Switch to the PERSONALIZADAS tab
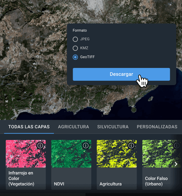182x196 pixels. 157,127
